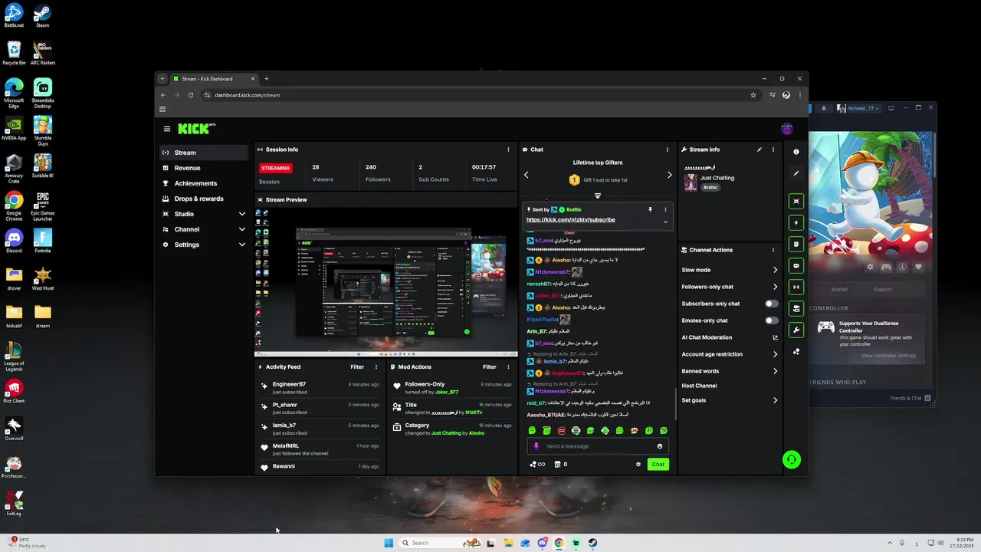Image resolution: width=981 pixels, height=552 pixels.
Task: Open the user avatar at dashboard top right
Action: [x=786, y=129]
